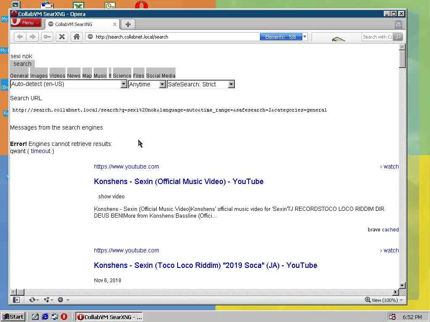Click show video under the first result
Image resolution: width=430 pixels, height=322 pixels.
(111, 196)
